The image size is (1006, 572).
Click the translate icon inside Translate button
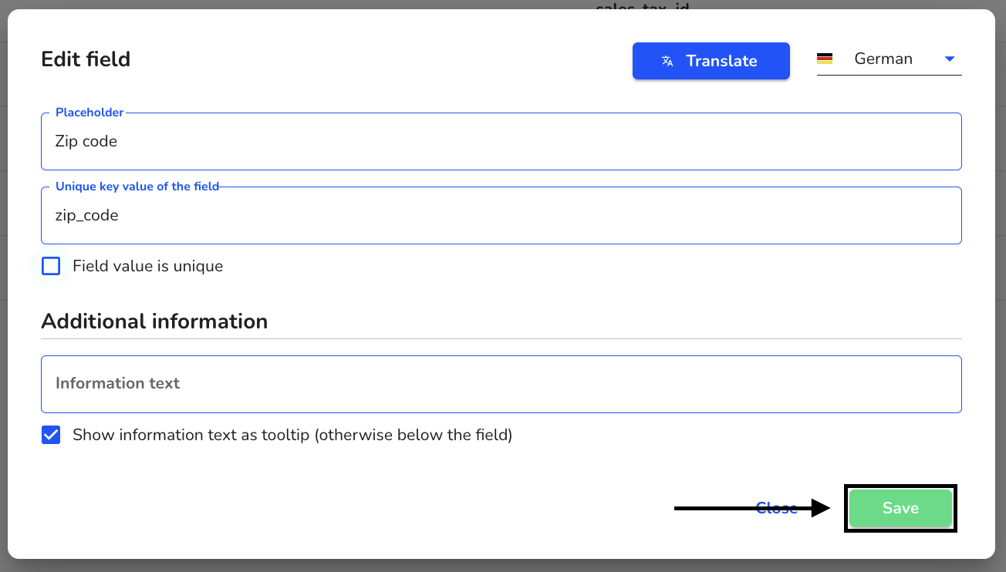pos(667,62)
